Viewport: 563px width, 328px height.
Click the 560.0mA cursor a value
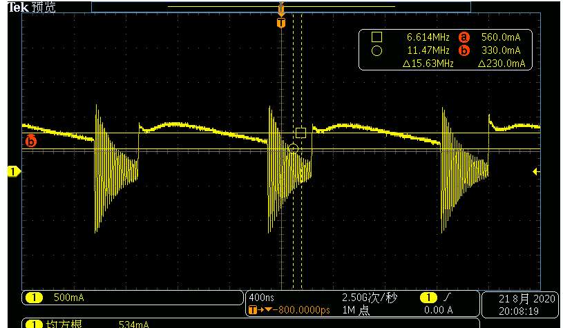(501, 37)
